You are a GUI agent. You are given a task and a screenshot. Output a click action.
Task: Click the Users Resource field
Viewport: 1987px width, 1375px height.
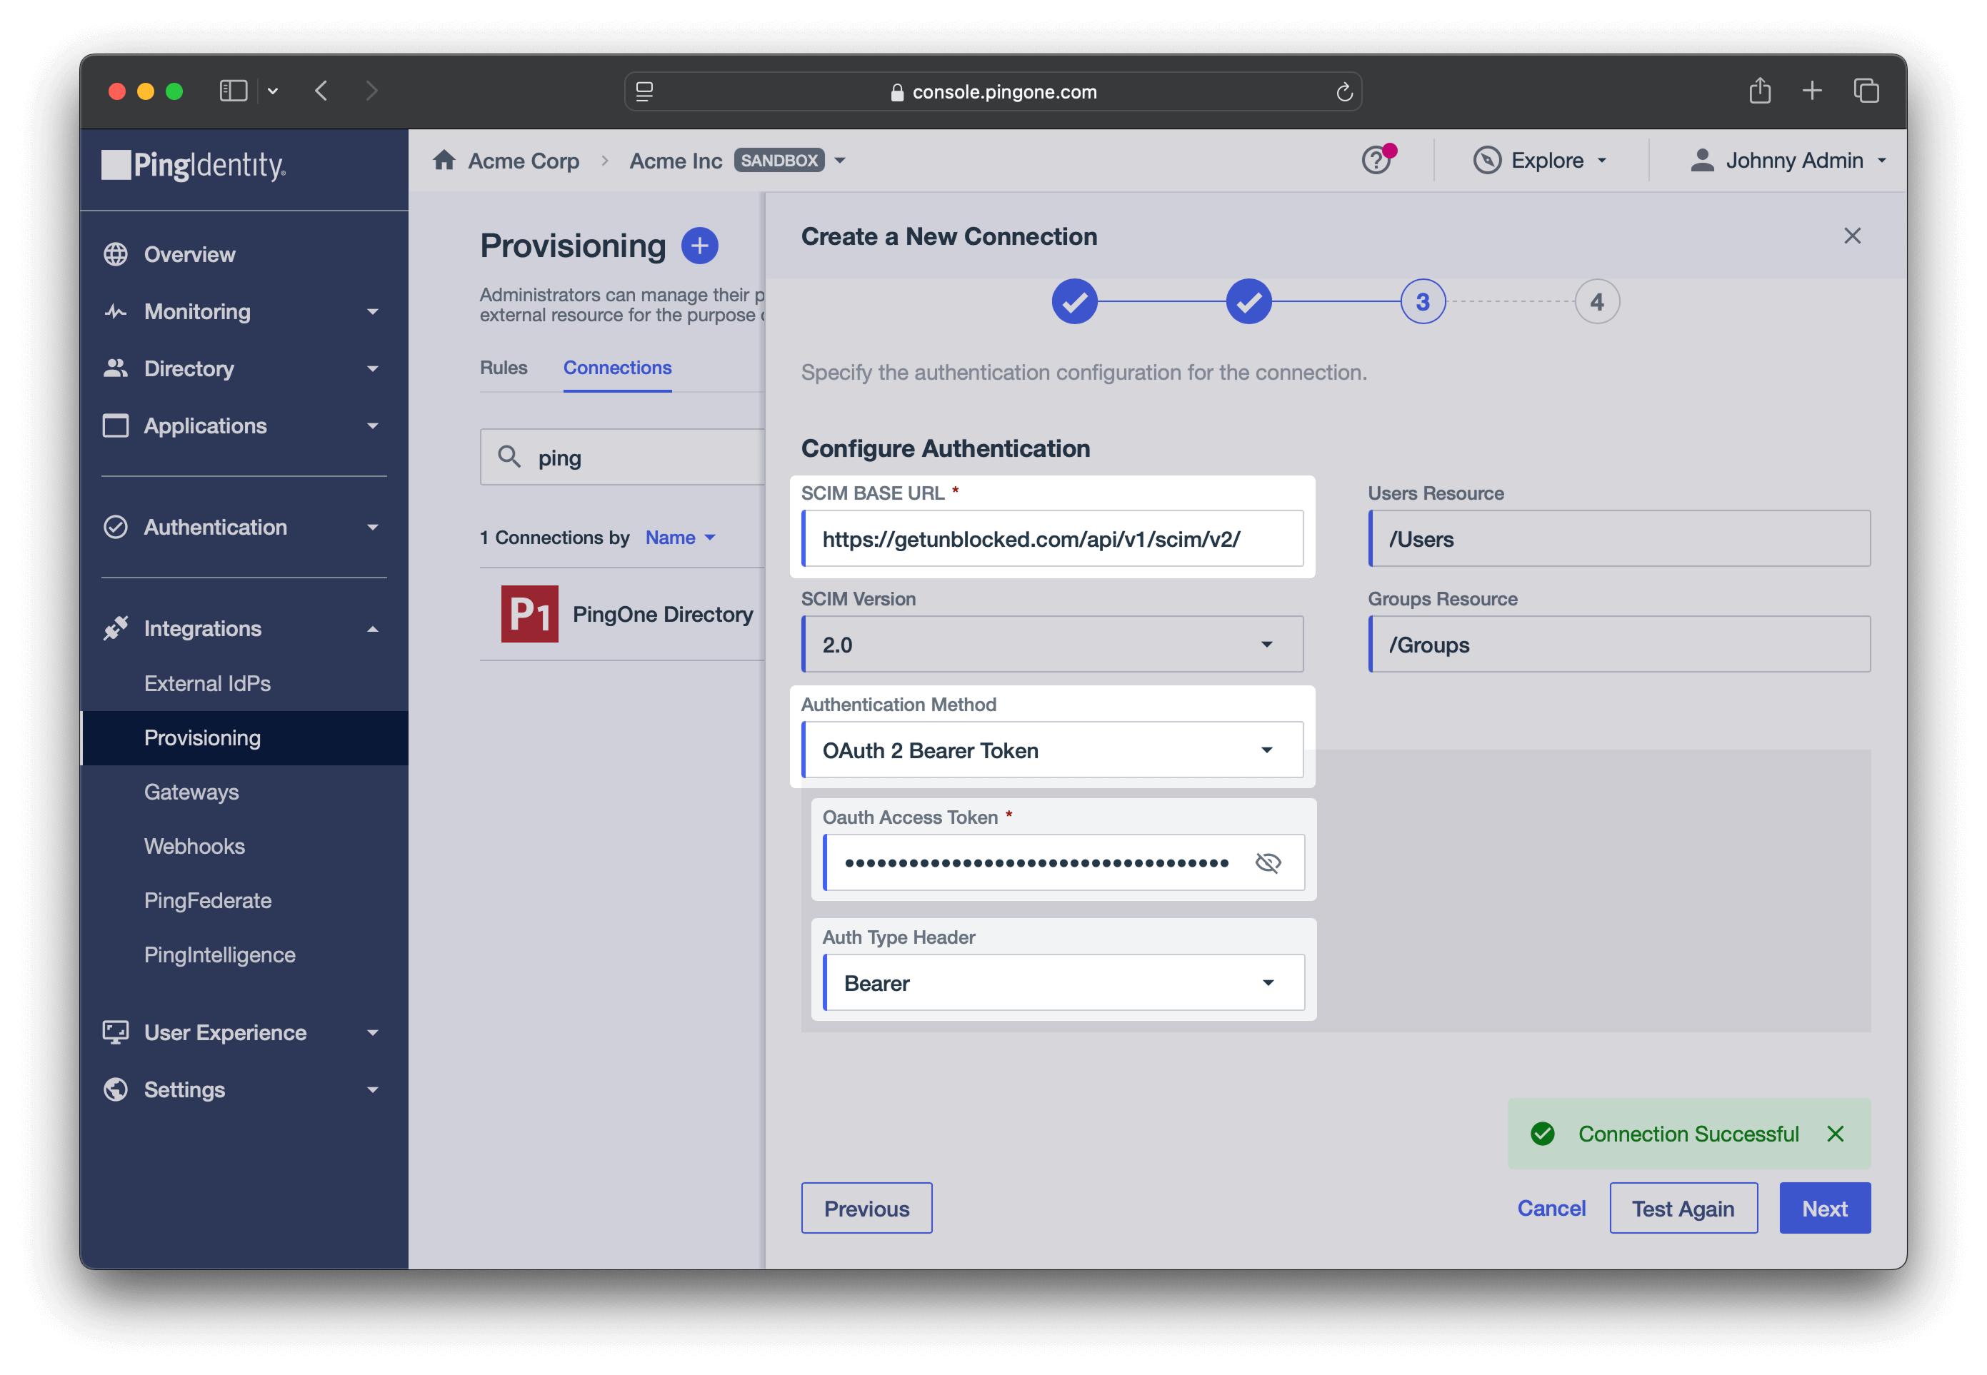[1619, 538]
